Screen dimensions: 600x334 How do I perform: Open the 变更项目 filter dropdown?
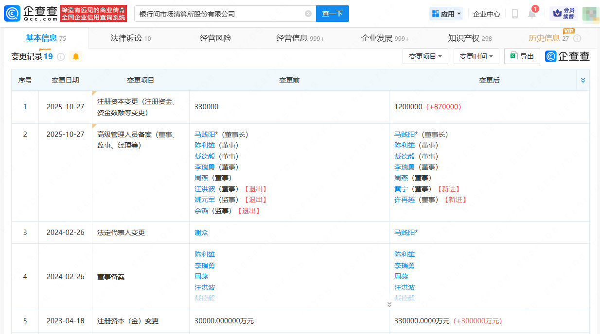tap(425, 56)
